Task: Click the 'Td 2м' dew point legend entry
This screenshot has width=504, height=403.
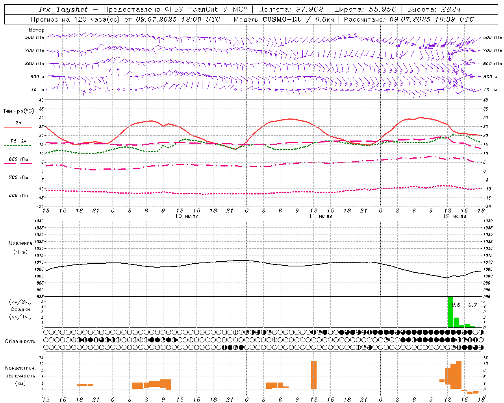Action: [18, 141]
